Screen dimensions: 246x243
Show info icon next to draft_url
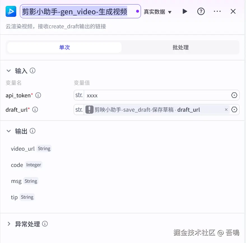tap(35, 109)
